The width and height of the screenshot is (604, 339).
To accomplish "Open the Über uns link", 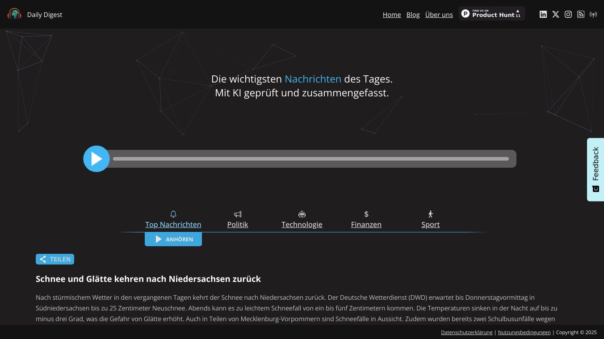I will pyautogui.click(x=439, y=15).
